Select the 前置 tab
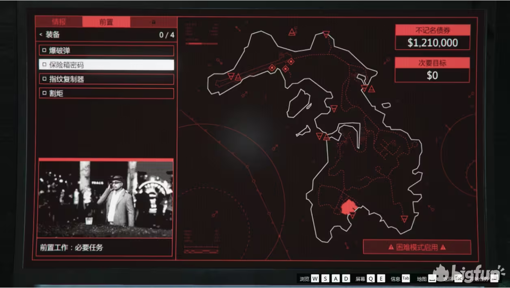This screenshot has height=288, width=510. pyautogui.click(x=106, y=22)
